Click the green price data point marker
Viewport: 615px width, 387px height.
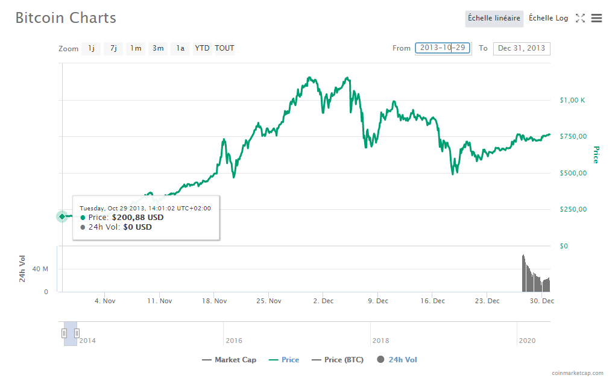62,216
